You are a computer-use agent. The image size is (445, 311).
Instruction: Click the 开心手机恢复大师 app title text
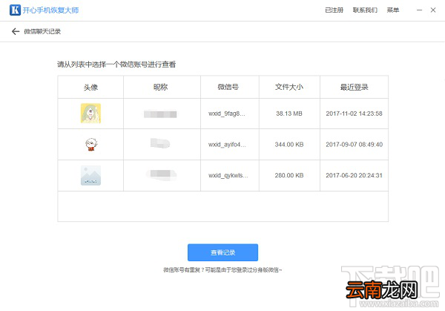[50, 10]
